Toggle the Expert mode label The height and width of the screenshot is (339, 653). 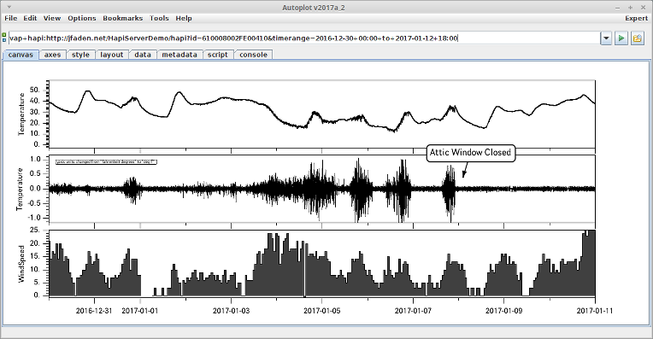(637, 18)
